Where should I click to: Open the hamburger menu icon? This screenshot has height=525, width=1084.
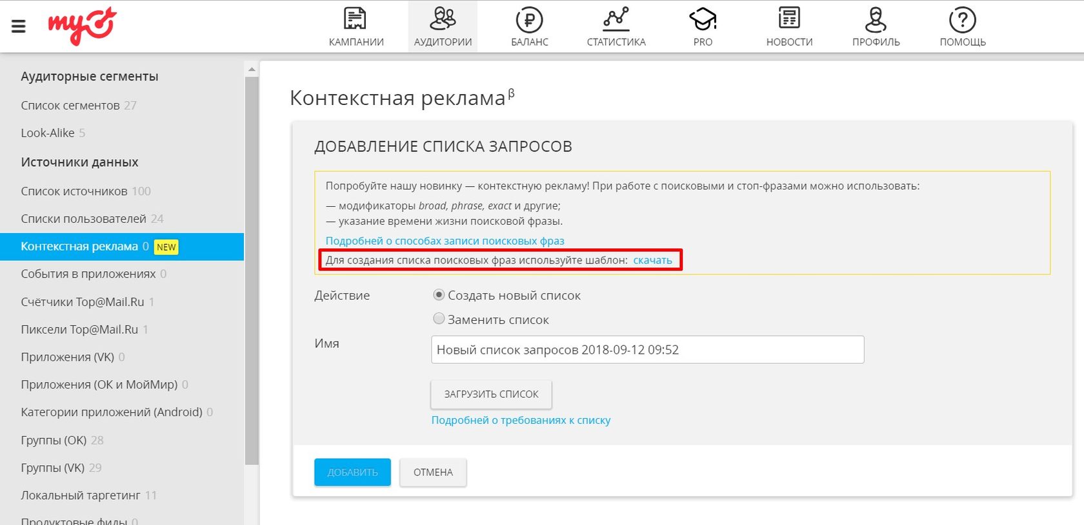point(18,26)
